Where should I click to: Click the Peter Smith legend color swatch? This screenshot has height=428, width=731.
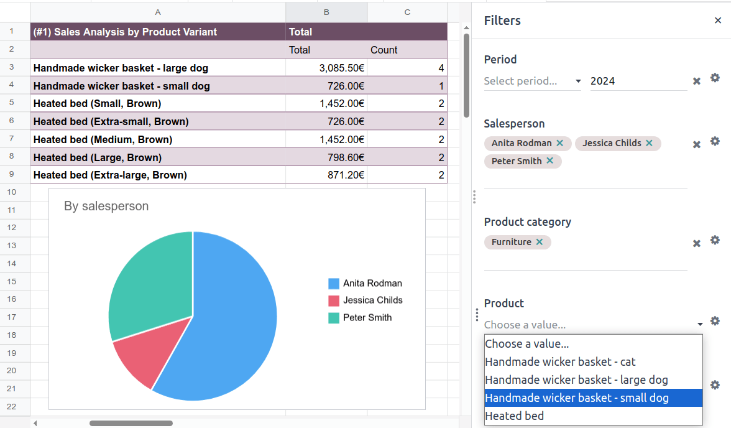334,317
